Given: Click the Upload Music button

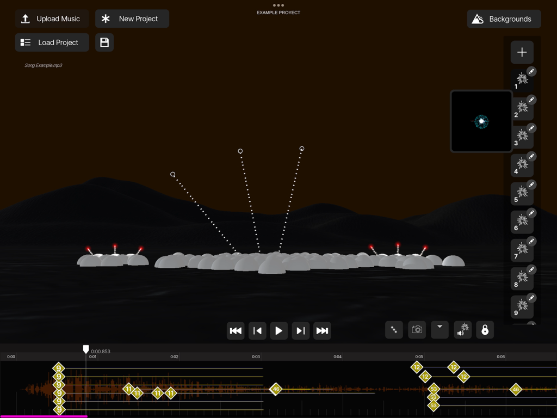Looking at the screenshot, I should point(52,19).
